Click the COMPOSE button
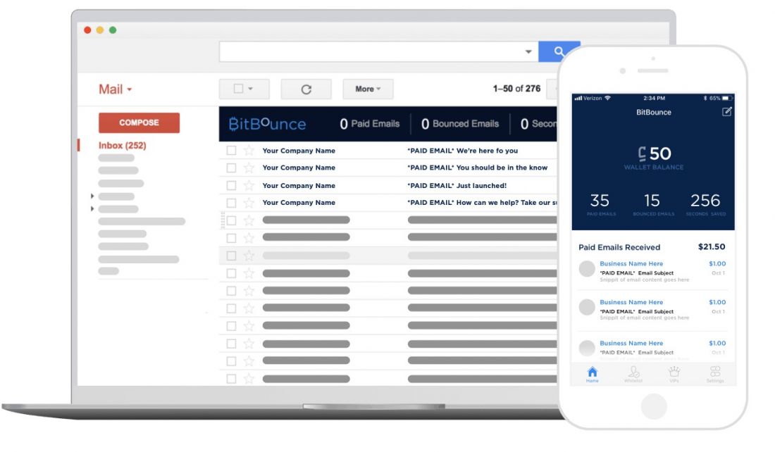This screenshot has height=452, width=775. point(139,123)
